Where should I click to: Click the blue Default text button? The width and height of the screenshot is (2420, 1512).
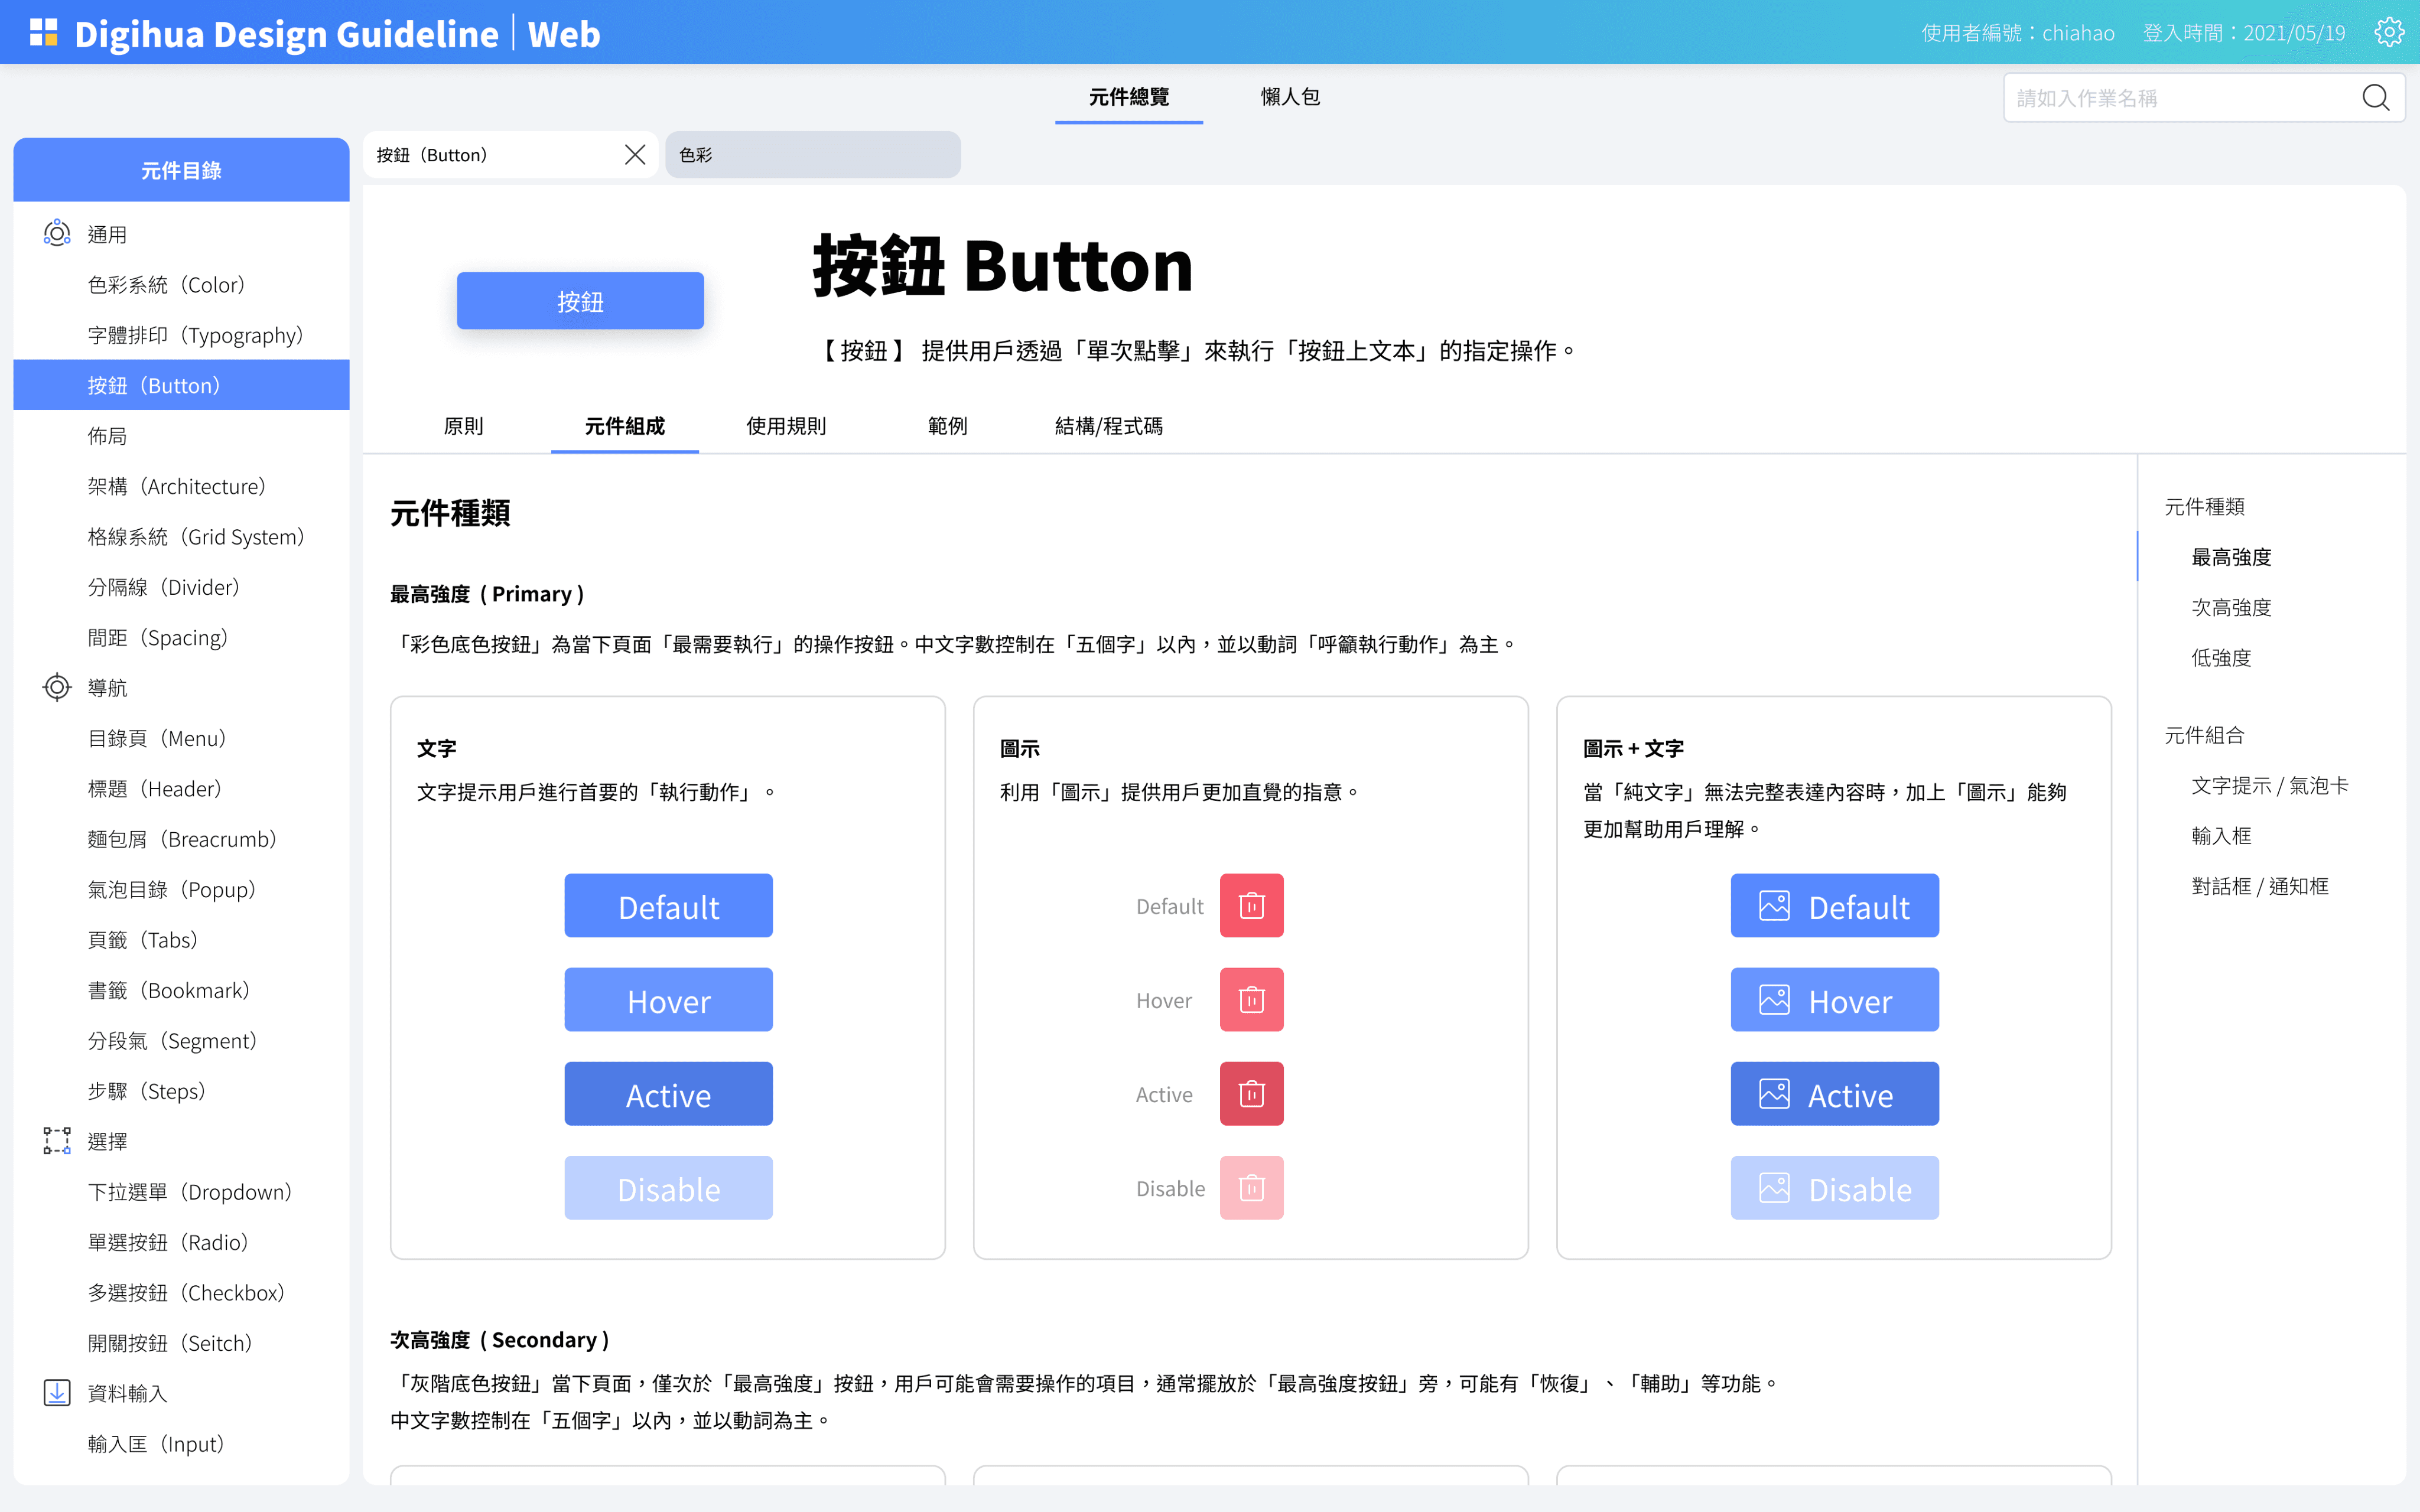click(x=668, y=906)
